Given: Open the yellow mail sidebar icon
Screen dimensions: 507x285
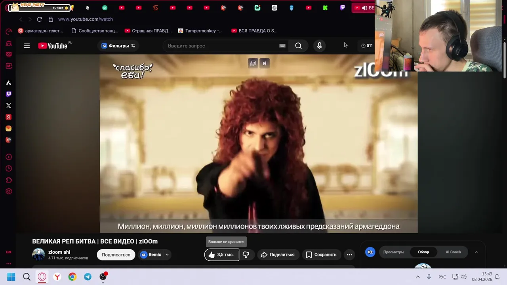Looking at the screenshot, I should tap(9, 129).
